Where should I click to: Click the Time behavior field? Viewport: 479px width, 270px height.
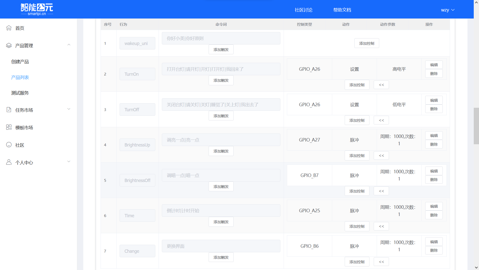(137, 215)
